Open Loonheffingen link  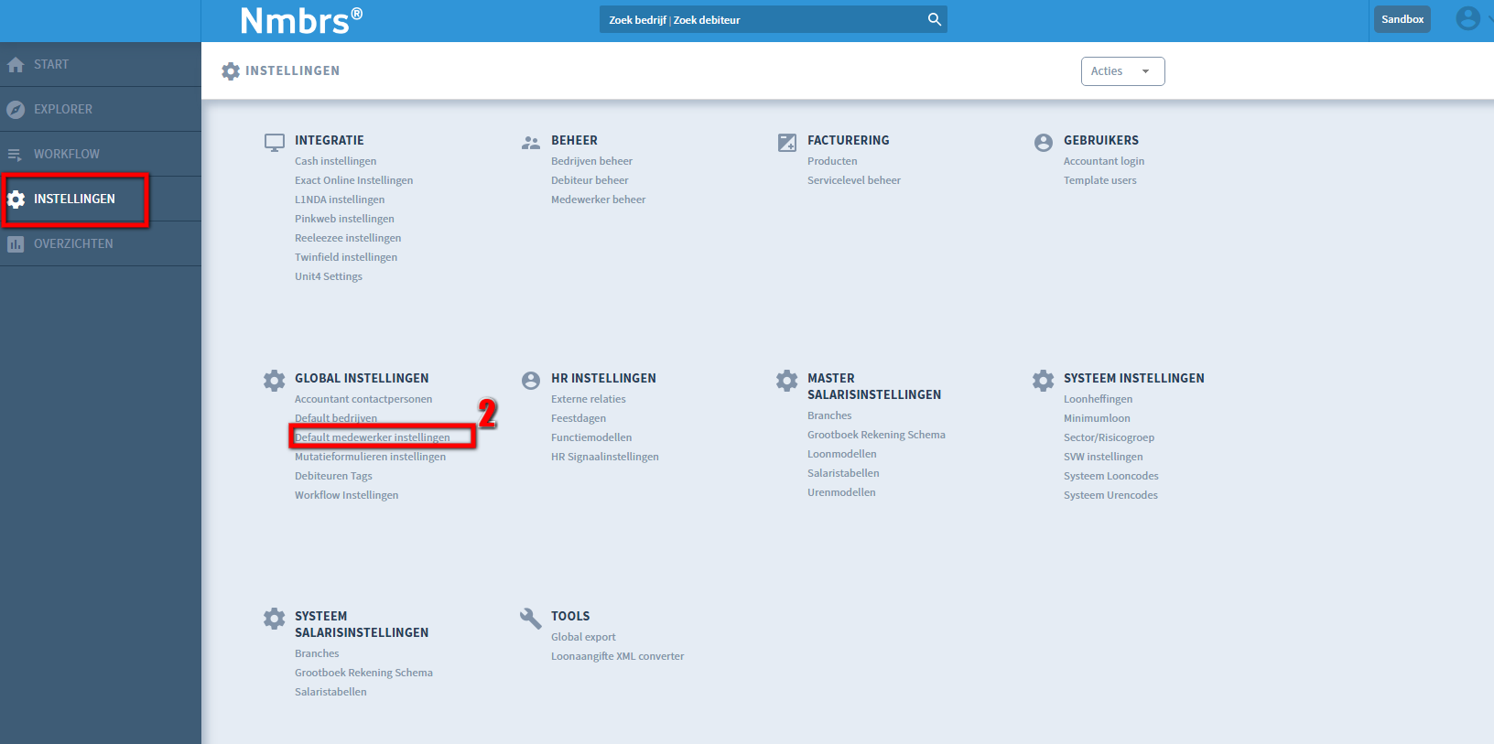(1098, 399)
